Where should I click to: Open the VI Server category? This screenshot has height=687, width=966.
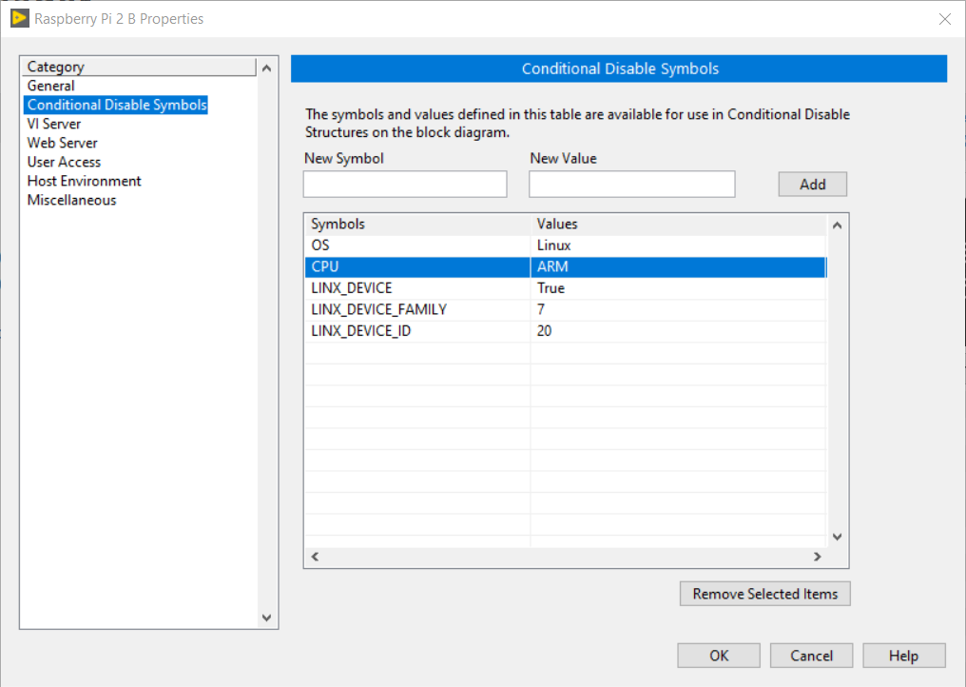tap(53, 124)
